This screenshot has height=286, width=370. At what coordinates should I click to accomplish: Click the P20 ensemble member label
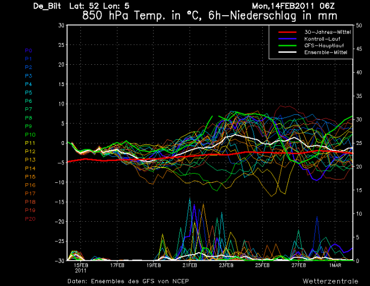click(x=30, y=219)
